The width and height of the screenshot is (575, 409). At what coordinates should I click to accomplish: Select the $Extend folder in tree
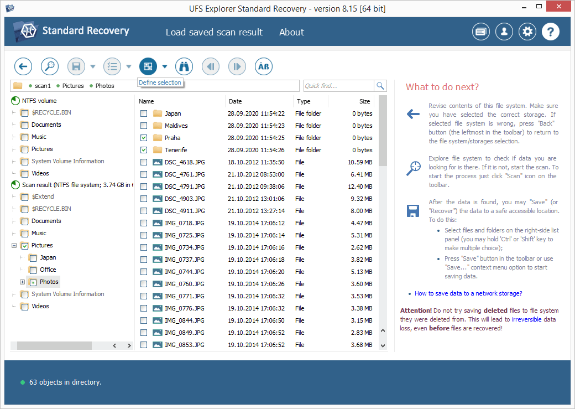[43, 196]
